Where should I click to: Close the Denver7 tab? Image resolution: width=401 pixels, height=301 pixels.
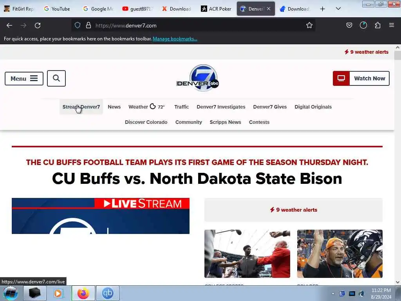point(269,9)
